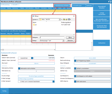Toggle Zahlart unverändern

coord(75,68)
